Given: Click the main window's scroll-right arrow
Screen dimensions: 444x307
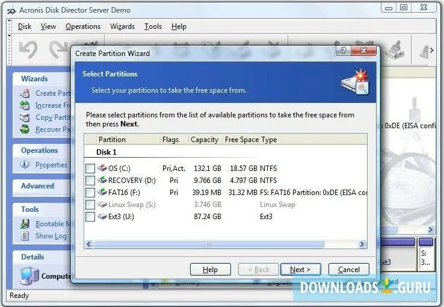Looking at the screenshot, I should pos(431,229).
